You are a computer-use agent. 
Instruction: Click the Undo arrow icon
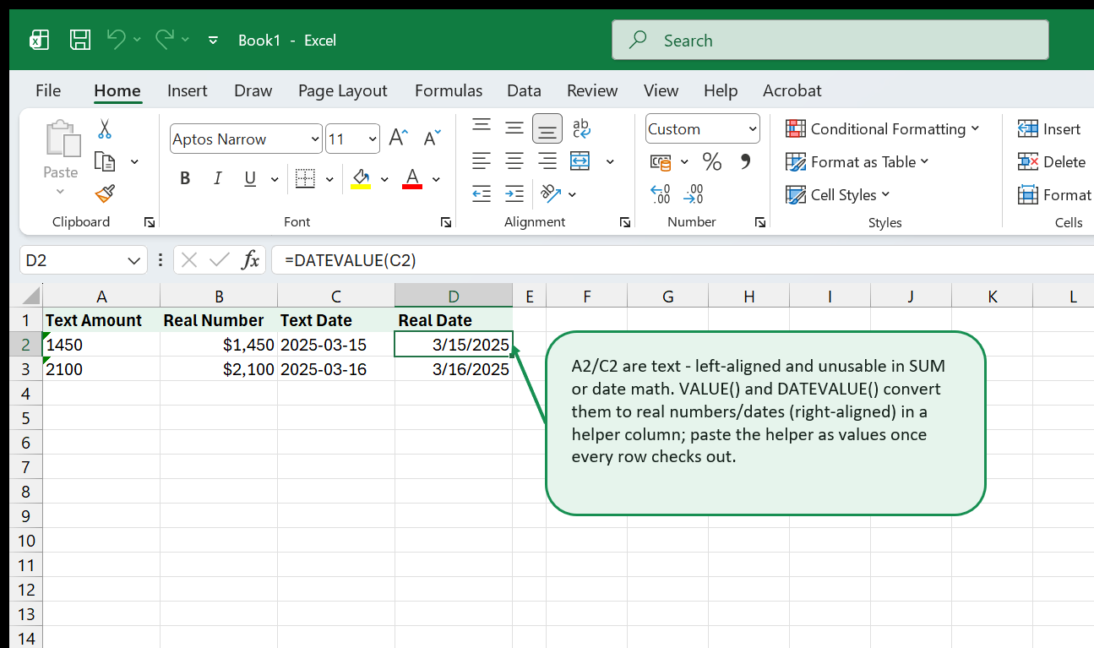click(117, 39)
